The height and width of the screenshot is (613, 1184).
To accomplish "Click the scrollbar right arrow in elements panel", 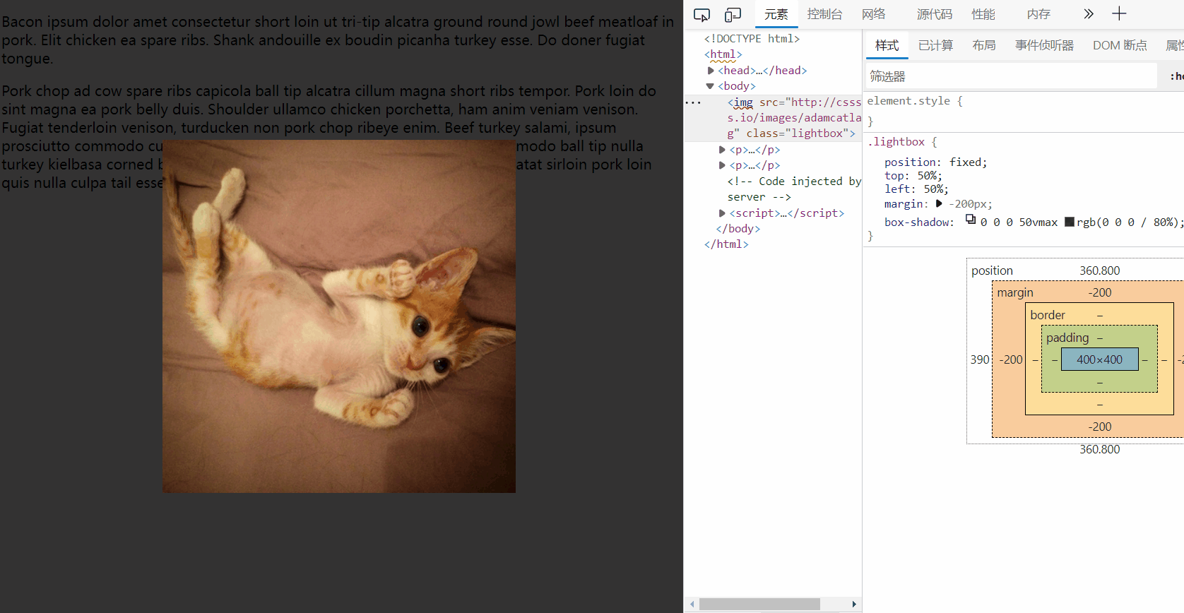I will click(854, 605).
